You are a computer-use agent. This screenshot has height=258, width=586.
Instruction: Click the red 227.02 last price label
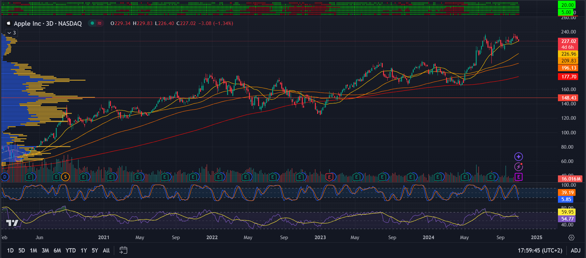coord(569,41)
